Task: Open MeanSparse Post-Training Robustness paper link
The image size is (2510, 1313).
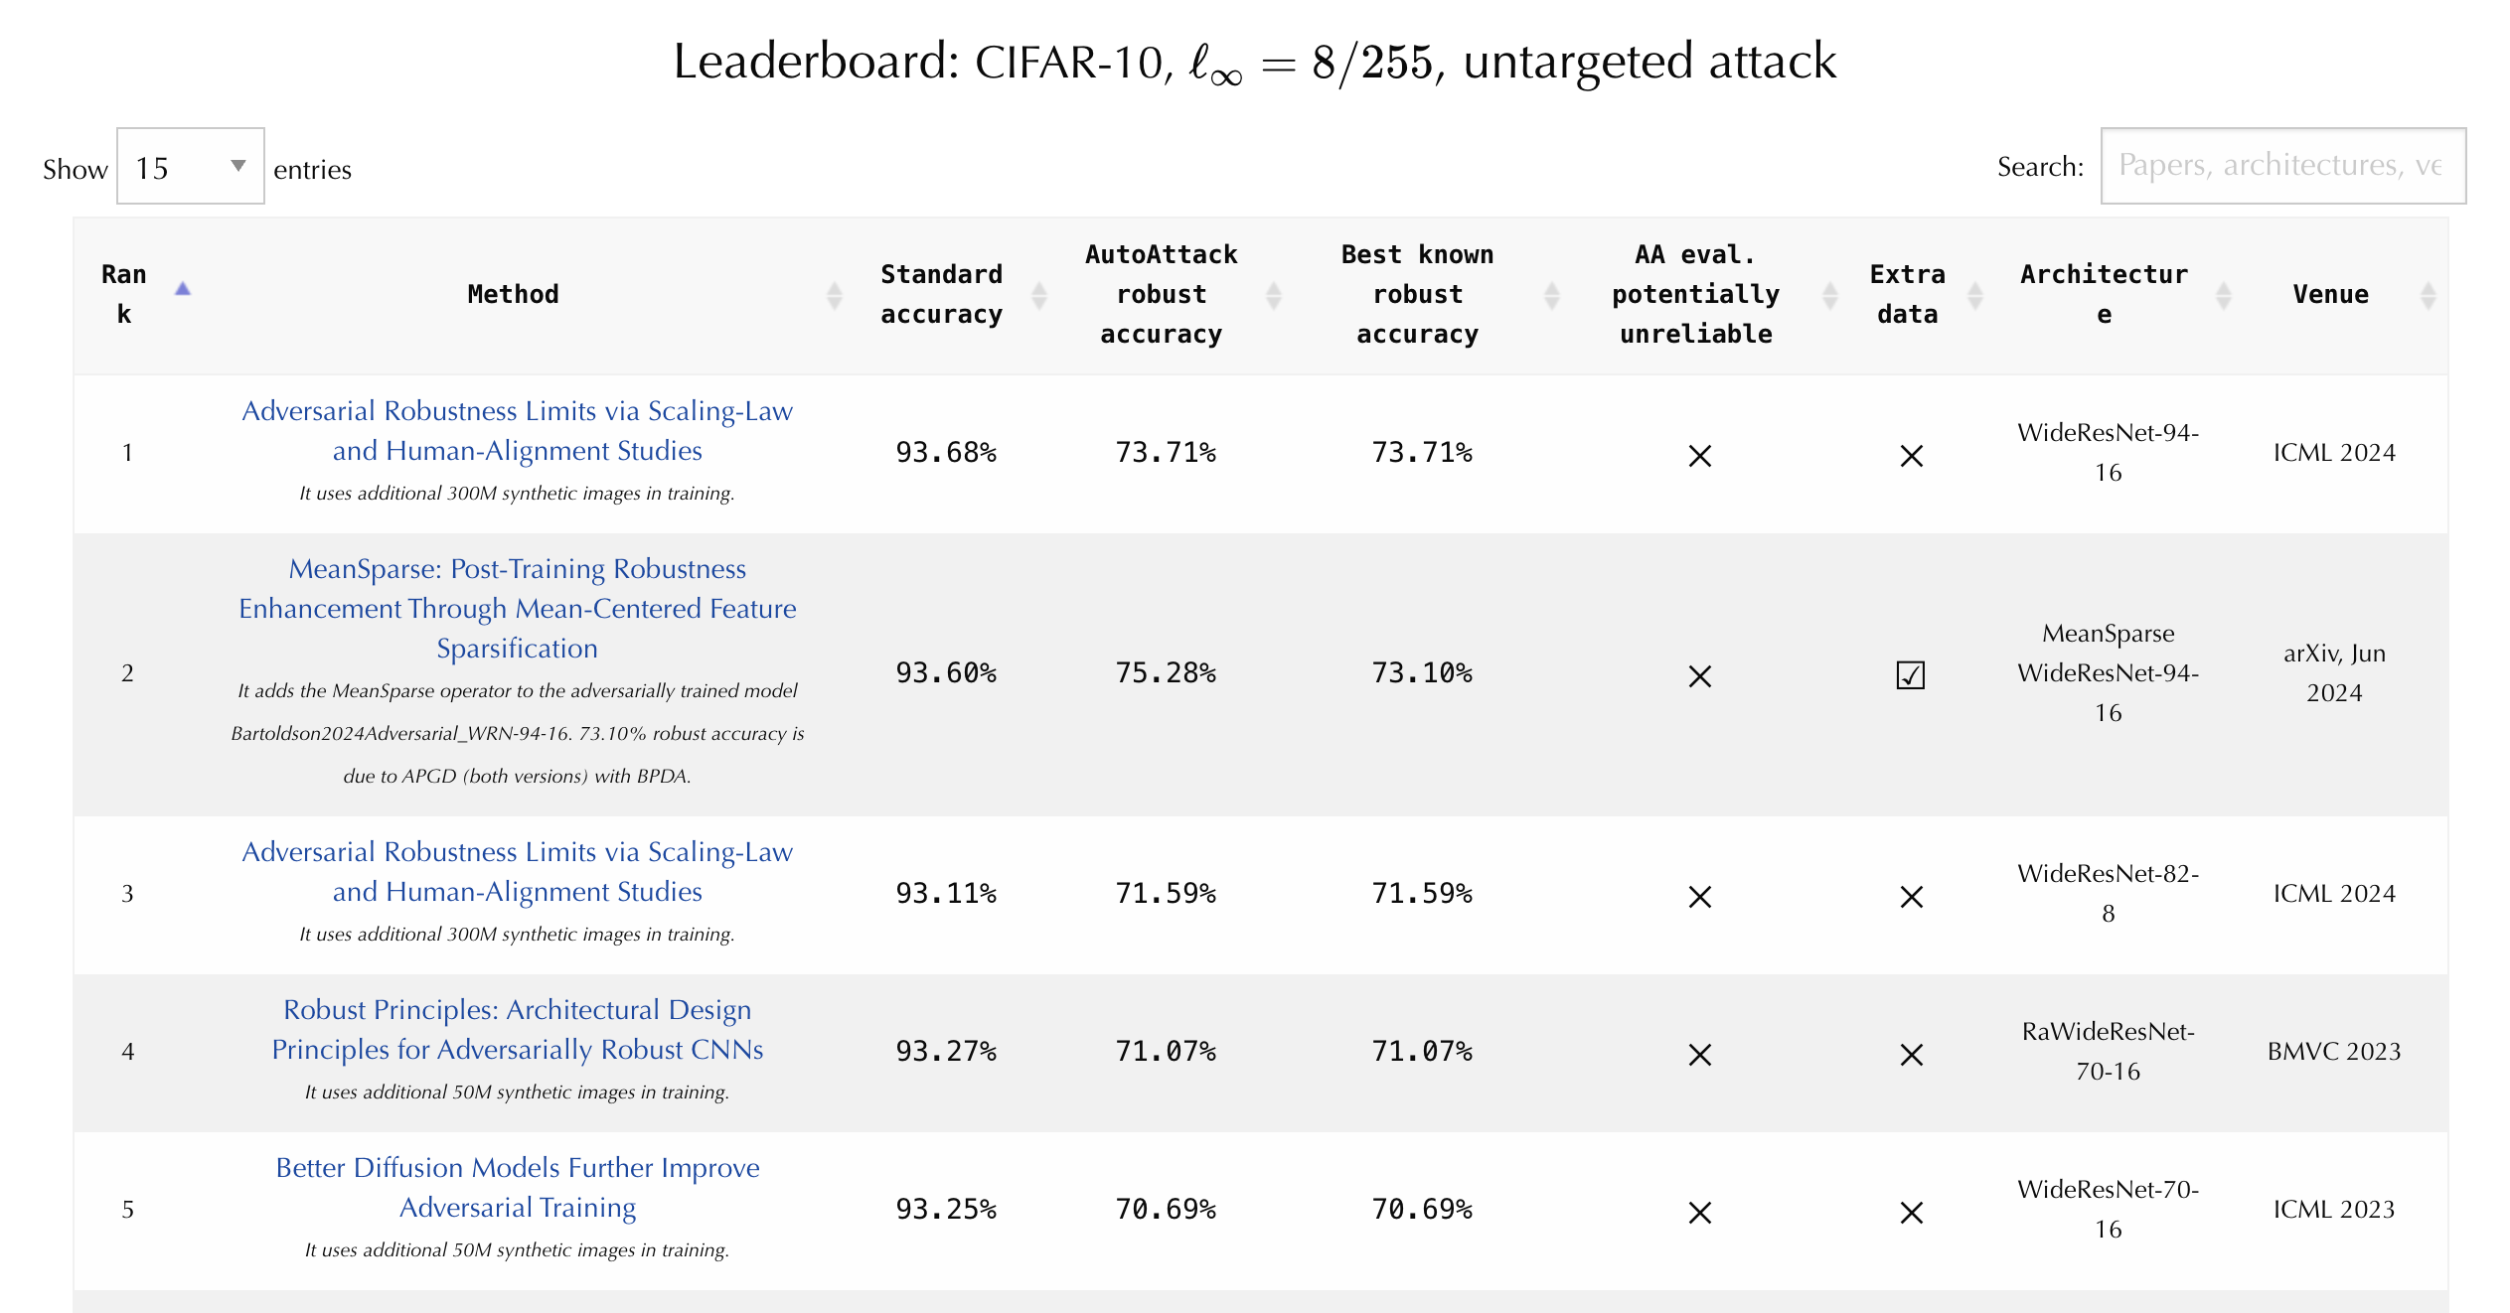Action: (517, 608)
